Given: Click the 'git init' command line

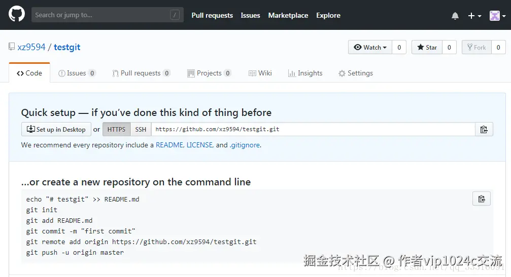Looking at the screenshot, I should [x=42, y=210].
